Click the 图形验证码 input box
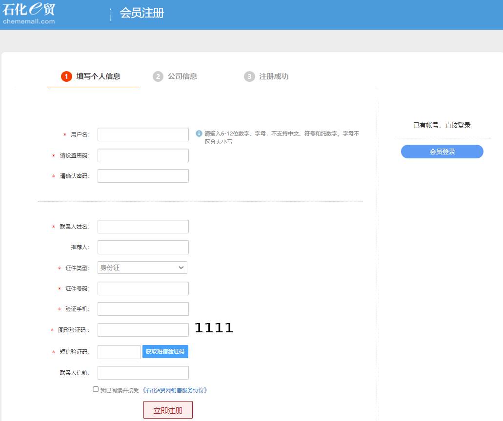Viewport: 503px width, 421px height. (x=143, y=330)
